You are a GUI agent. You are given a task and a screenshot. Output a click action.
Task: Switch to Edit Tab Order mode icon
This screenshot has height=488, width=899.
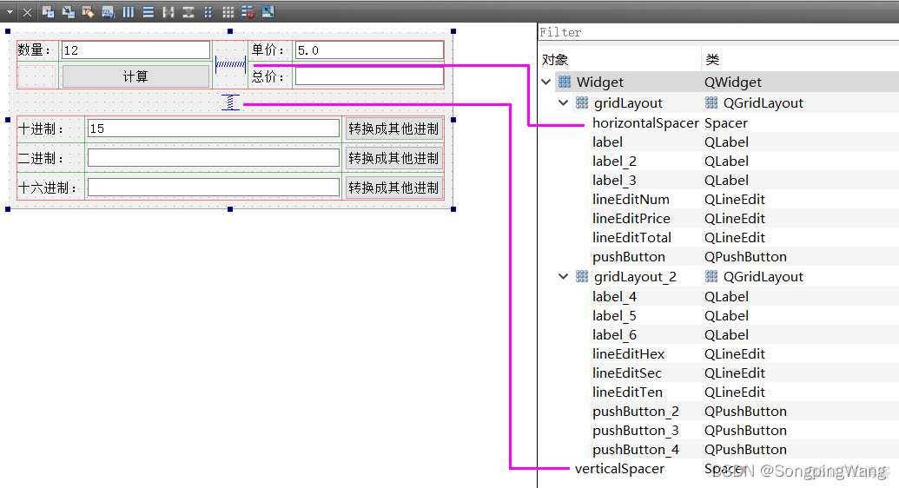pyautogui.click(x=108, y=11)
